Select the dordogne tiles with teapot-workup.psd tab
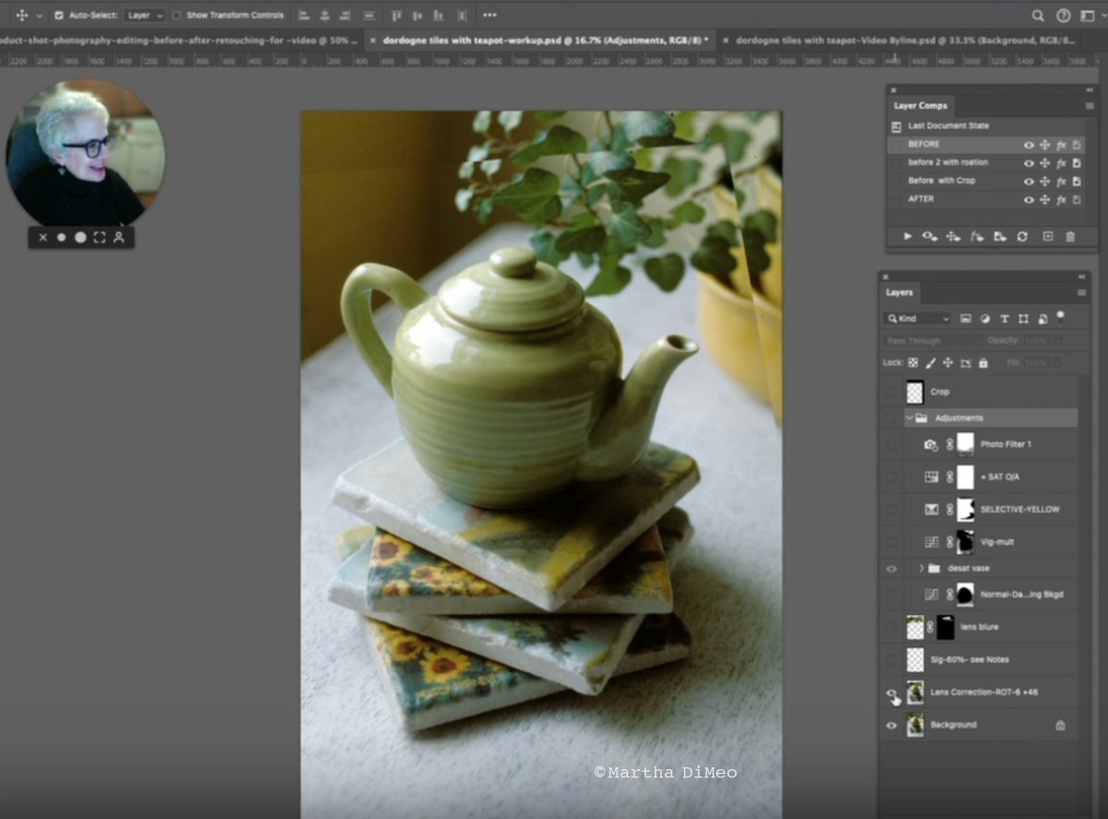Screen dimensions: 1108x819 [x=538, y=41]
